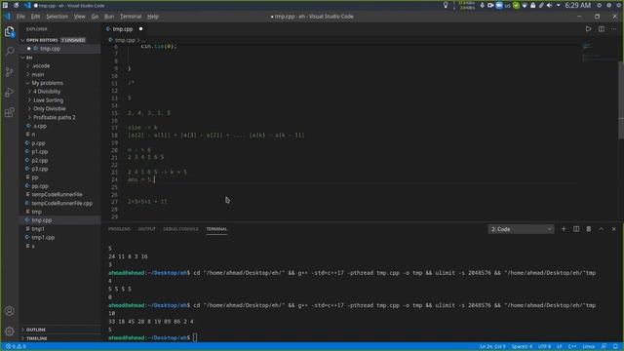Open the Search view in activity bar
The image size is (624, 351).
click(10, 52)
